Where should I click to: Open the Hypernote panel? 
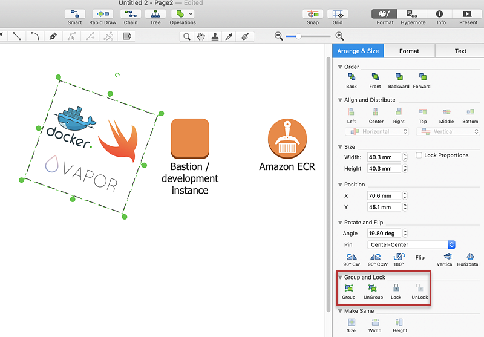(413, 14)
